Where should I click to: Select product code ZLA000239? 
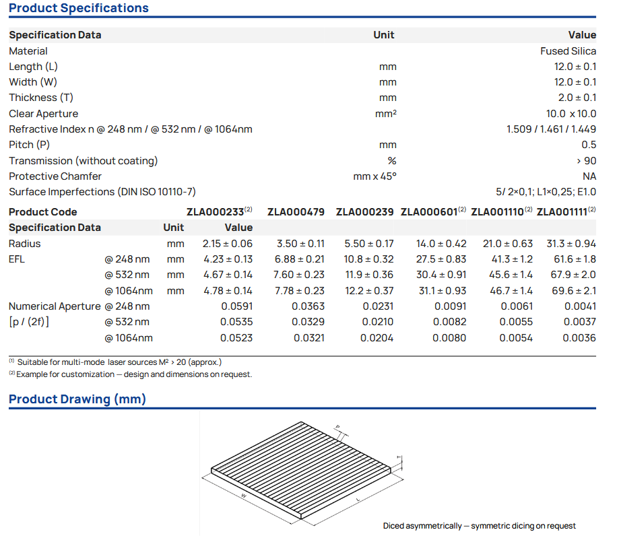364,212
